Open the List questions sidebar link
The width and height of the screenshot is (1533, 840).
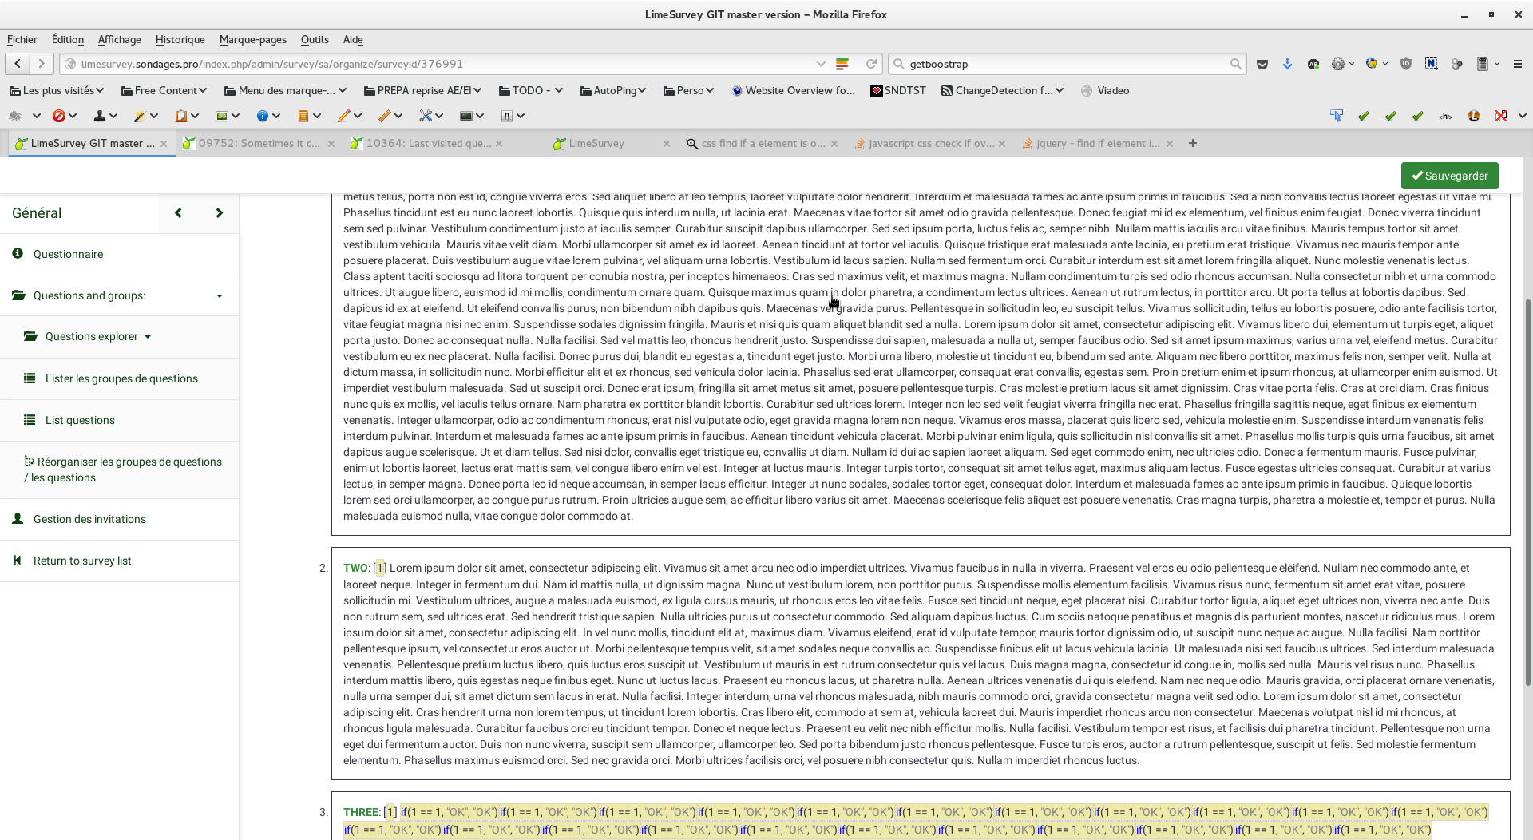click(x=119, y=420)
